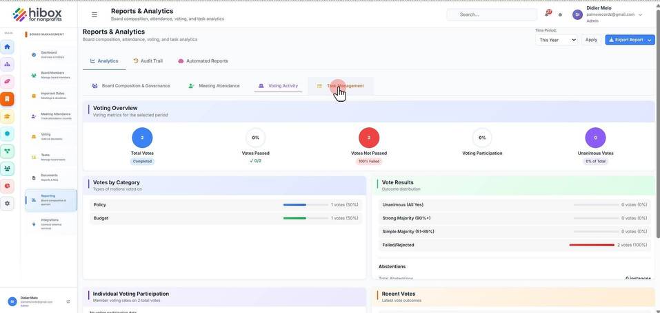
Task: Click the Budget green progress bar
Action: coord(306,219)
